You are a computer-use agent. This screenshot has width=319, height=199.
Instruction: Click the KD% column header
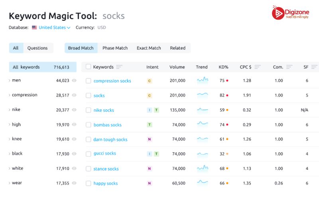coord(223,67)
